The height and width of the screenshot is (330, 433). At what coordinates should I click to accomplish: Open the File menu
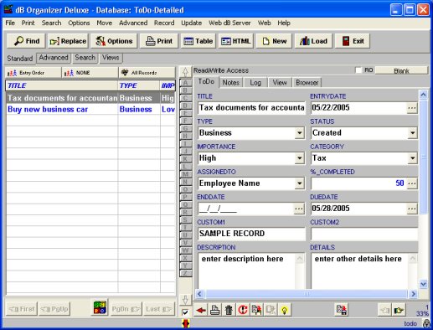(x=10, y=23)
